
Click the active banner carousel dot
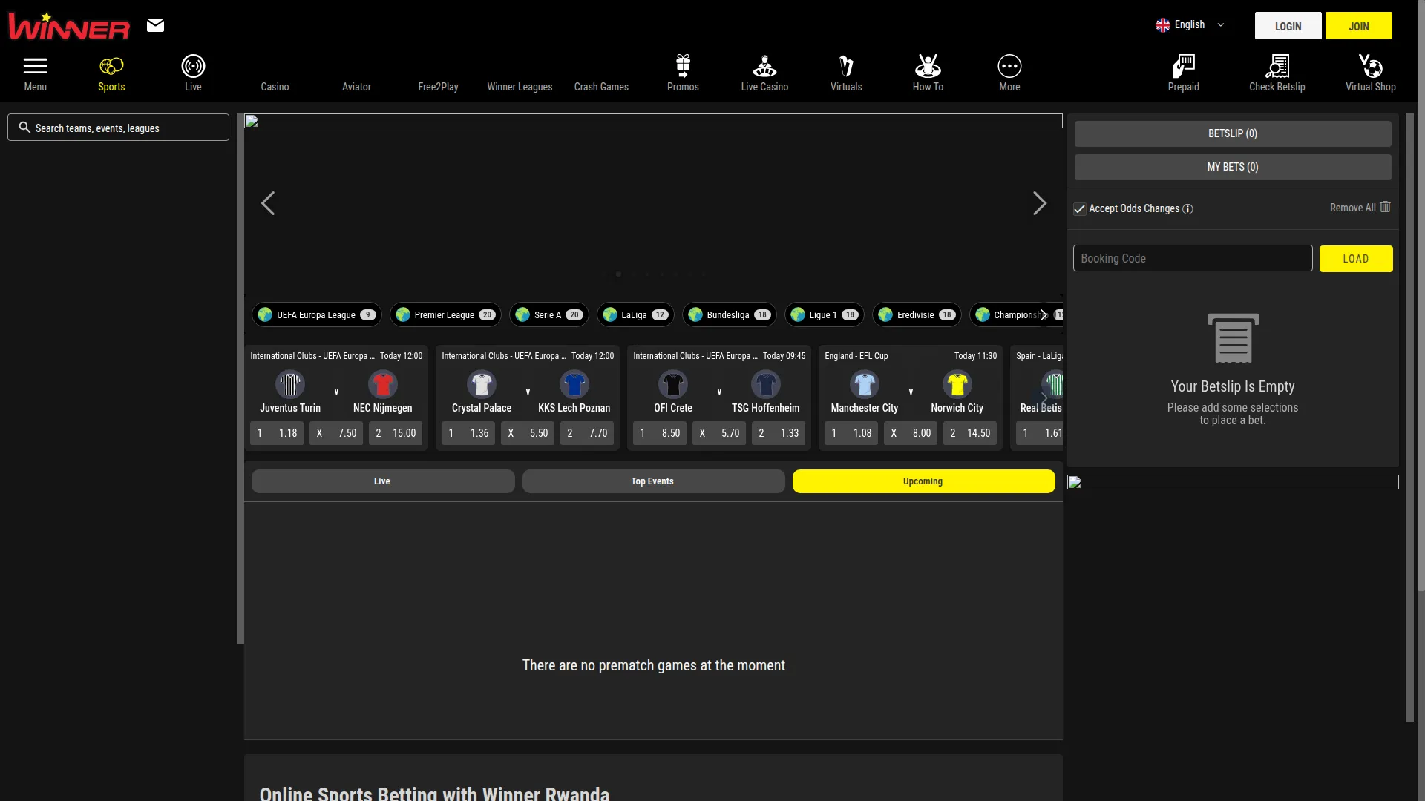618,274
